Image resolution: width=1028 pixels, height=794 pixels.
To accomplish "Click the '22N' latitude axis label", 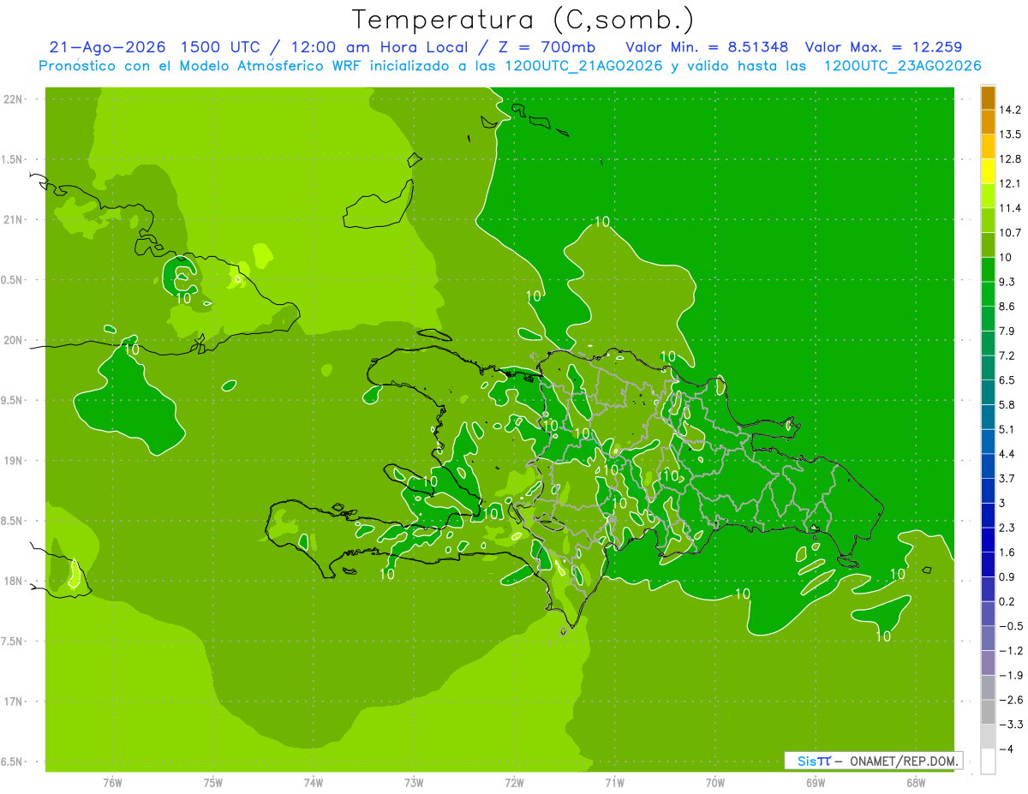I will point(13,99).
